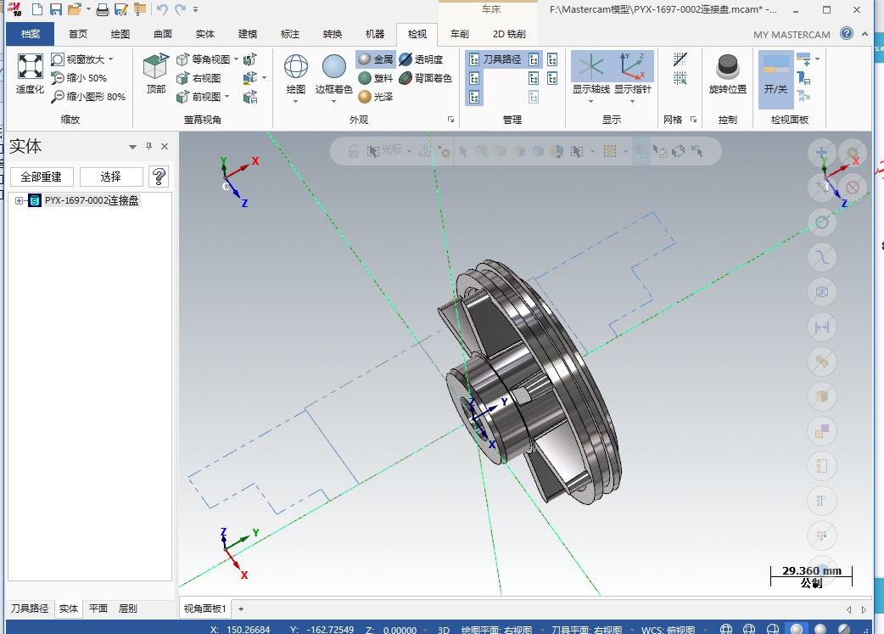Switch to 刀具路径 bottom panel tab

pyautogui.click(x=30, y=609)
